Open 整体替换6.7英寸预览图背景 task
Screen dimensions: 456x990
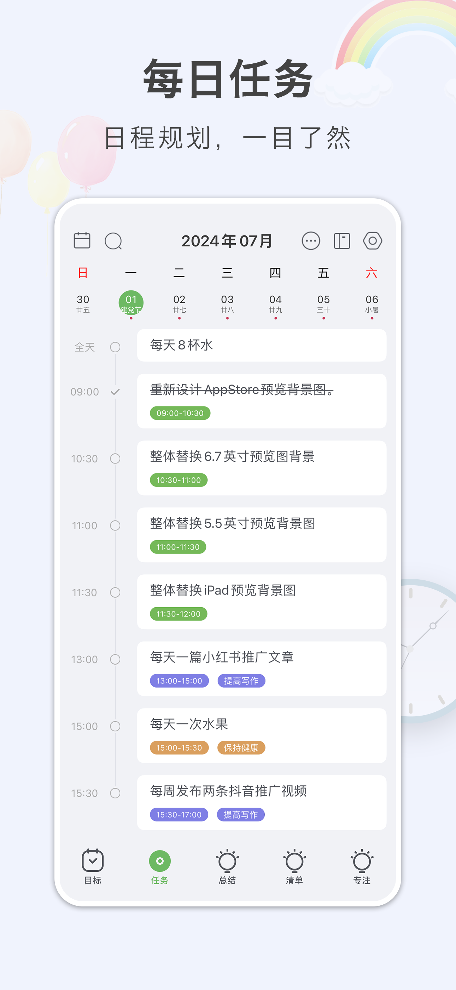tap(261, 468)
